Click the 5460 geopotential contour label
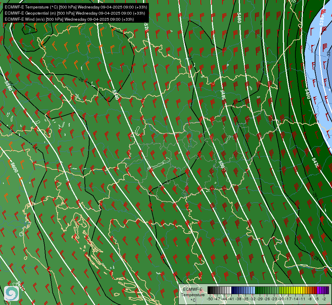The image size is (332, 305). 239,18
